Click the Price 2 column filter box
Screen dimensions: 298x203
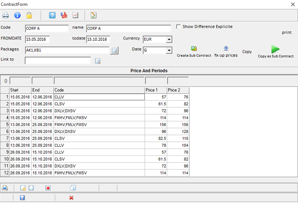(178, 80)
